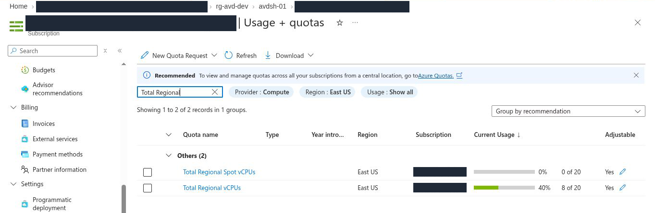Click the sidebar vertical scrollbar
The height and width of the screenshot is (213, 655).
point(124,199)
